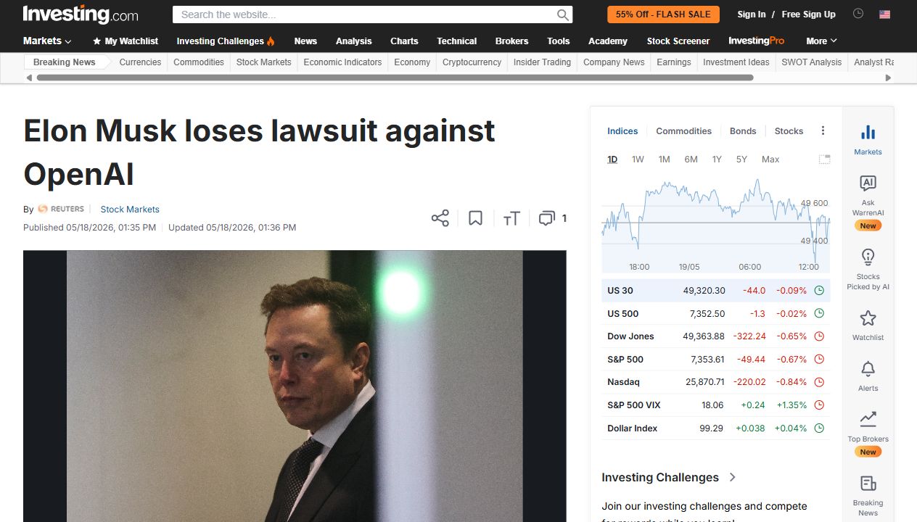Open widget options three-dot menu
The height and width of the screenshot is (522, 917).
coord(823,130)
